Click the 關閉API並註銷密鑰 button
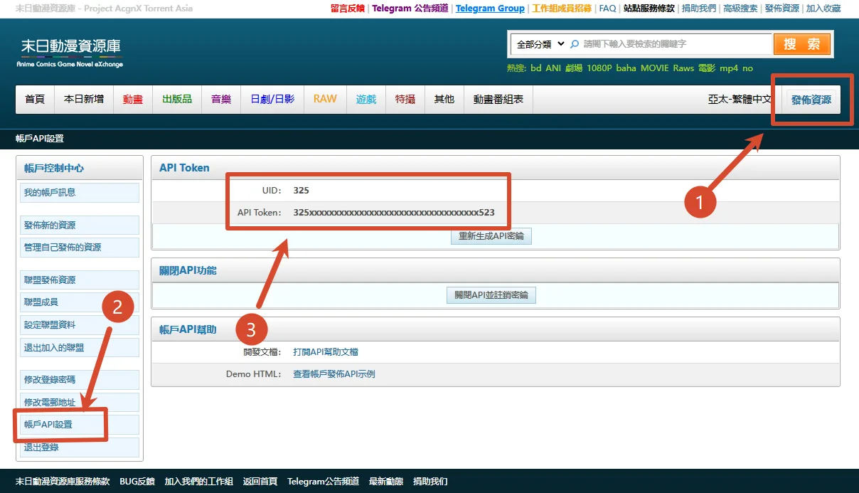Image resolution: width=859 pixels, height=493 pixels. click(x=491, y=295)
